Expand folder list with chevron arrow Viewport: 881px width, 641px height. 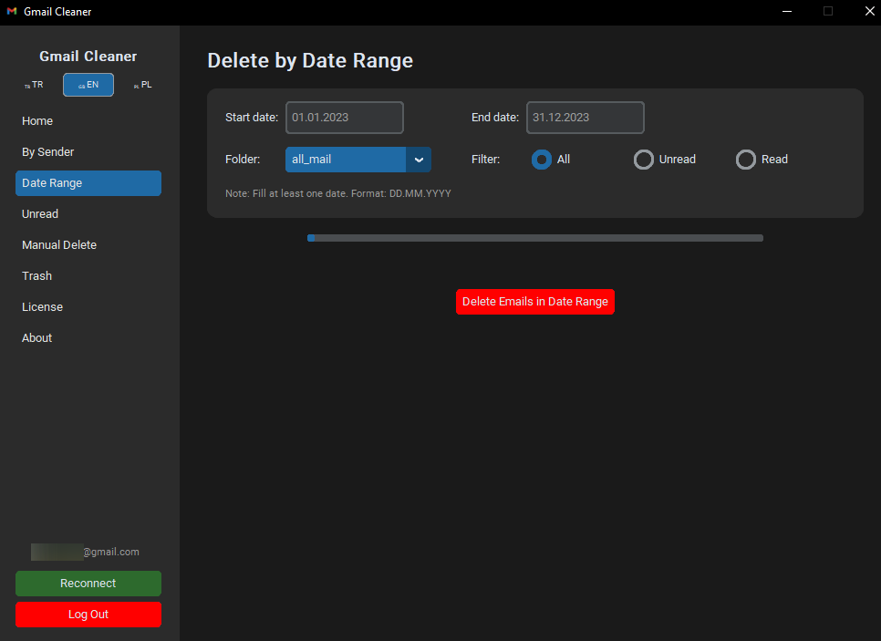tap(419, 160)
